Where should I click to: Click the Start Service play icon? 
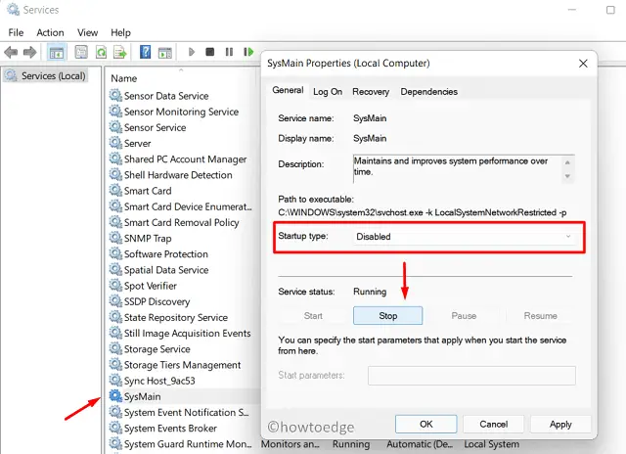(192, 52)
